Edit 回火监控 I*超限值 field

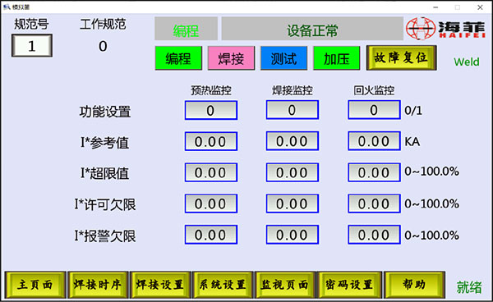point(374,172)
